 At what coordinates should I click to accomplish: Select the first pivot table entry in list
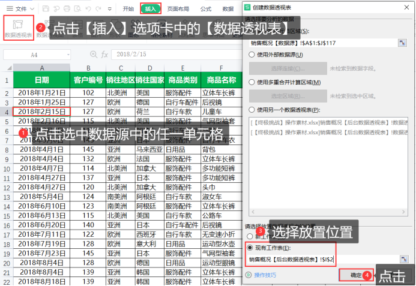coord(328,123)
